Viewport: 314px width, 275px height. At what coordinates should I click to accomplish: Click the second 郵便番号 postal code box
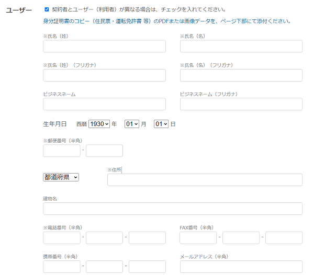point(104,151)
